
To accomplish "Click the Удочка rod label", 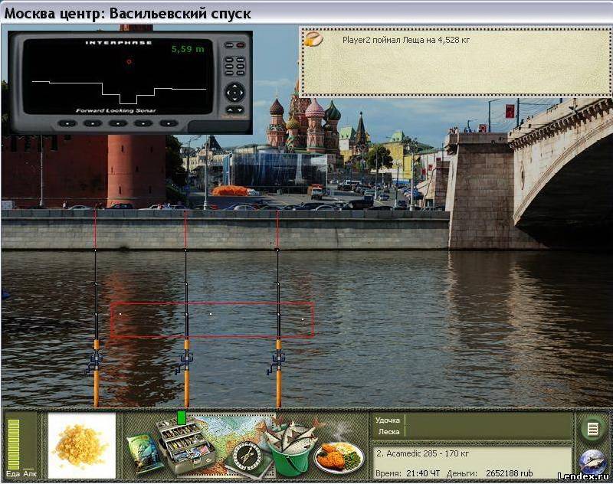I will tap(388, 420).
